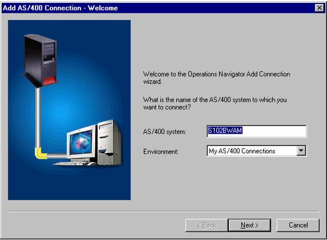The width and height of the screenshot is (327, 240).
Task: Click the beige PC tower case graphic
Action: click(x=109, y=143)
